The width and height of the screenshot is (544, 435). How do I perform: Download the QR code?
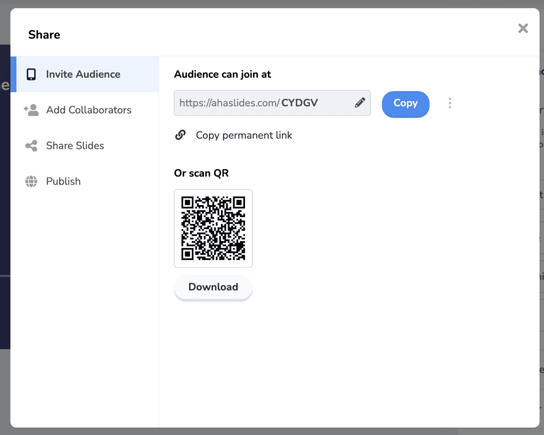click(x=214, y=287)
